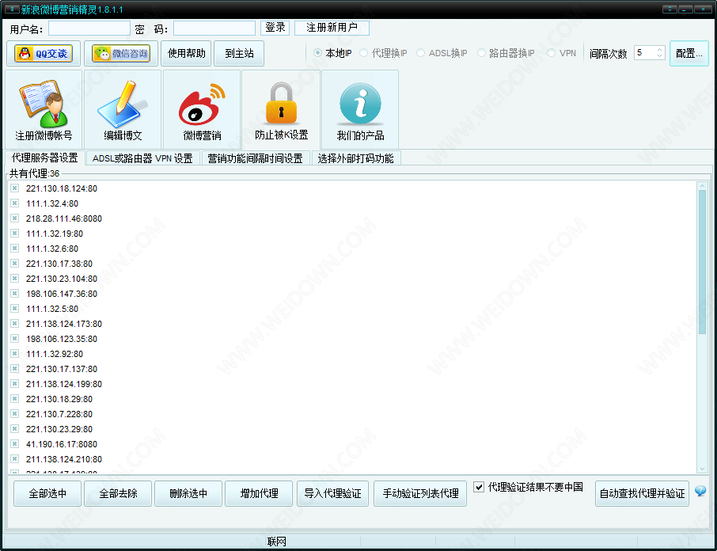
Task: Select proxy entry 111.1.32.92:80
Action: coord(55,354)
